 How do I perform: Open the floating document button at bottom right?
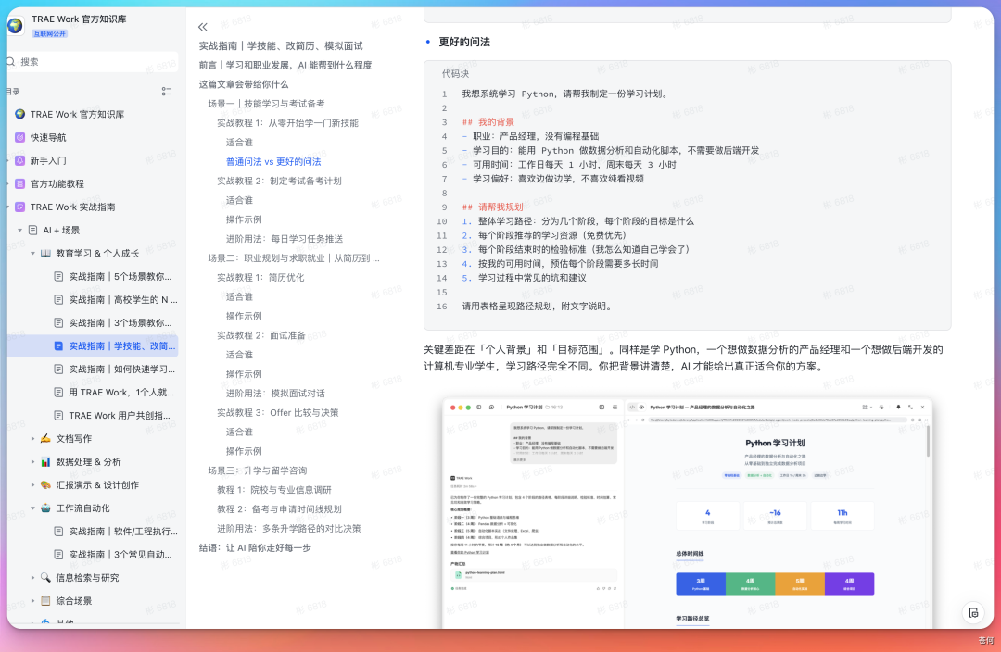973,613
